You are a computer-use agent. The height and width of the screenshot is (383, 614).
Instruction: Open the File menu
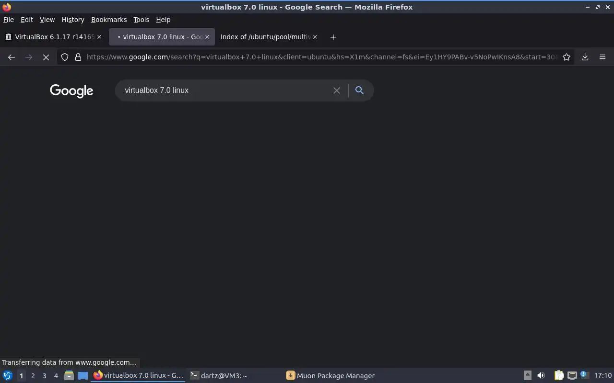9,20
